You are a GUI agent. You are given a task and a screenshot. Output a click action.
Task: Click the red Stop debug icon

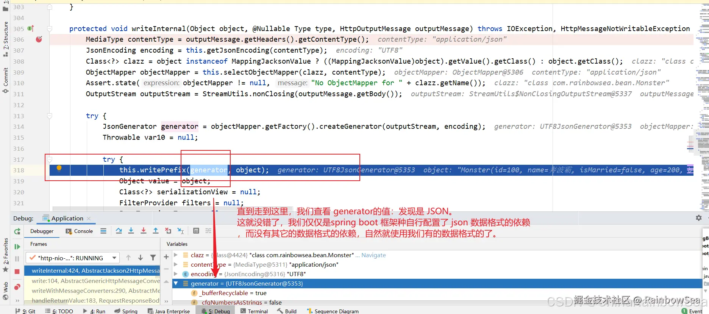pyautogui.click(x=17, y=272)
